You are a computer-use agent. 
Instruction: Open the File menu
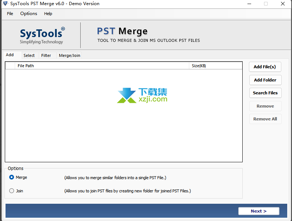pyautogui.click(x=10, y=14)
